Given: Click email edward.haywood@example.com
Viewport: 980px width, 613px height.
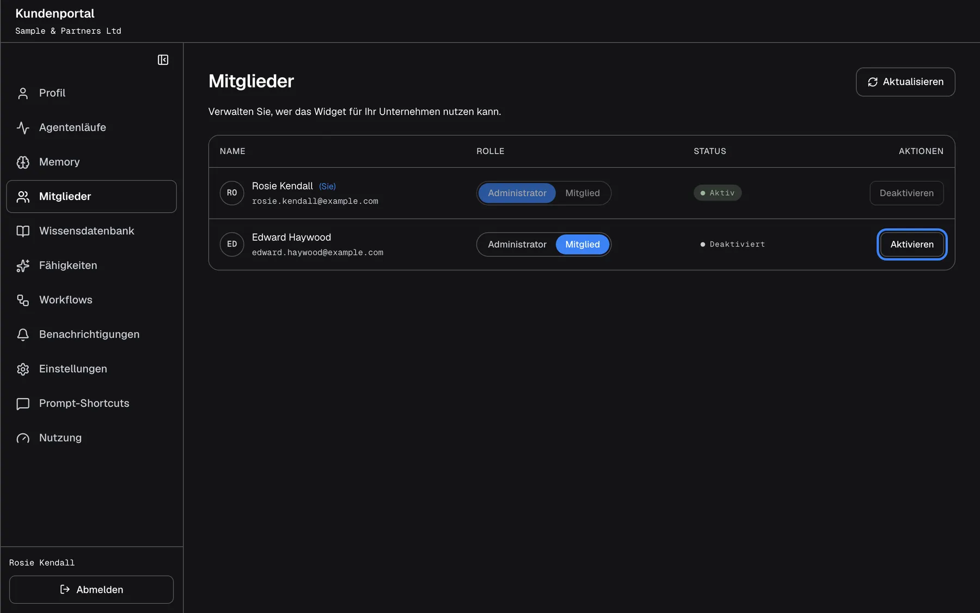Looking at the screenshot, I should coord(317,252).
